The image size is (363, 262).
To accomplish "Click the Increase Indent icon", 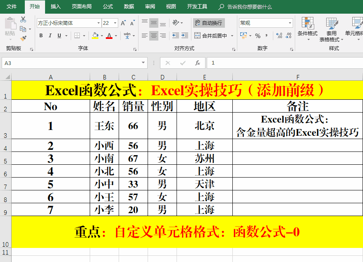I will 185,36.
